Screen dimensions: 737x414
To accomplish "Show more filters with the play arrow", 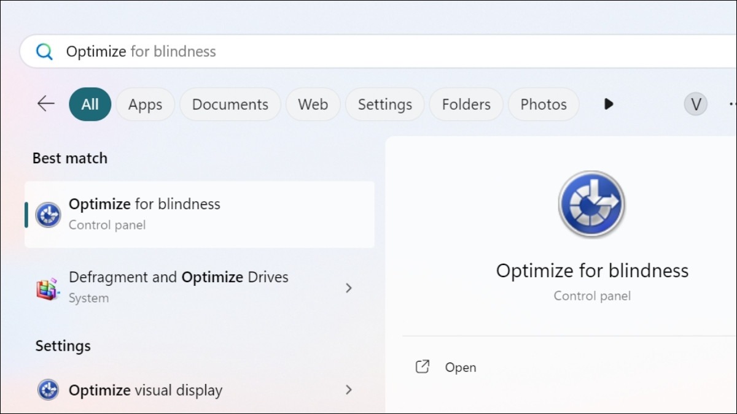I will [x=609, y=104].
